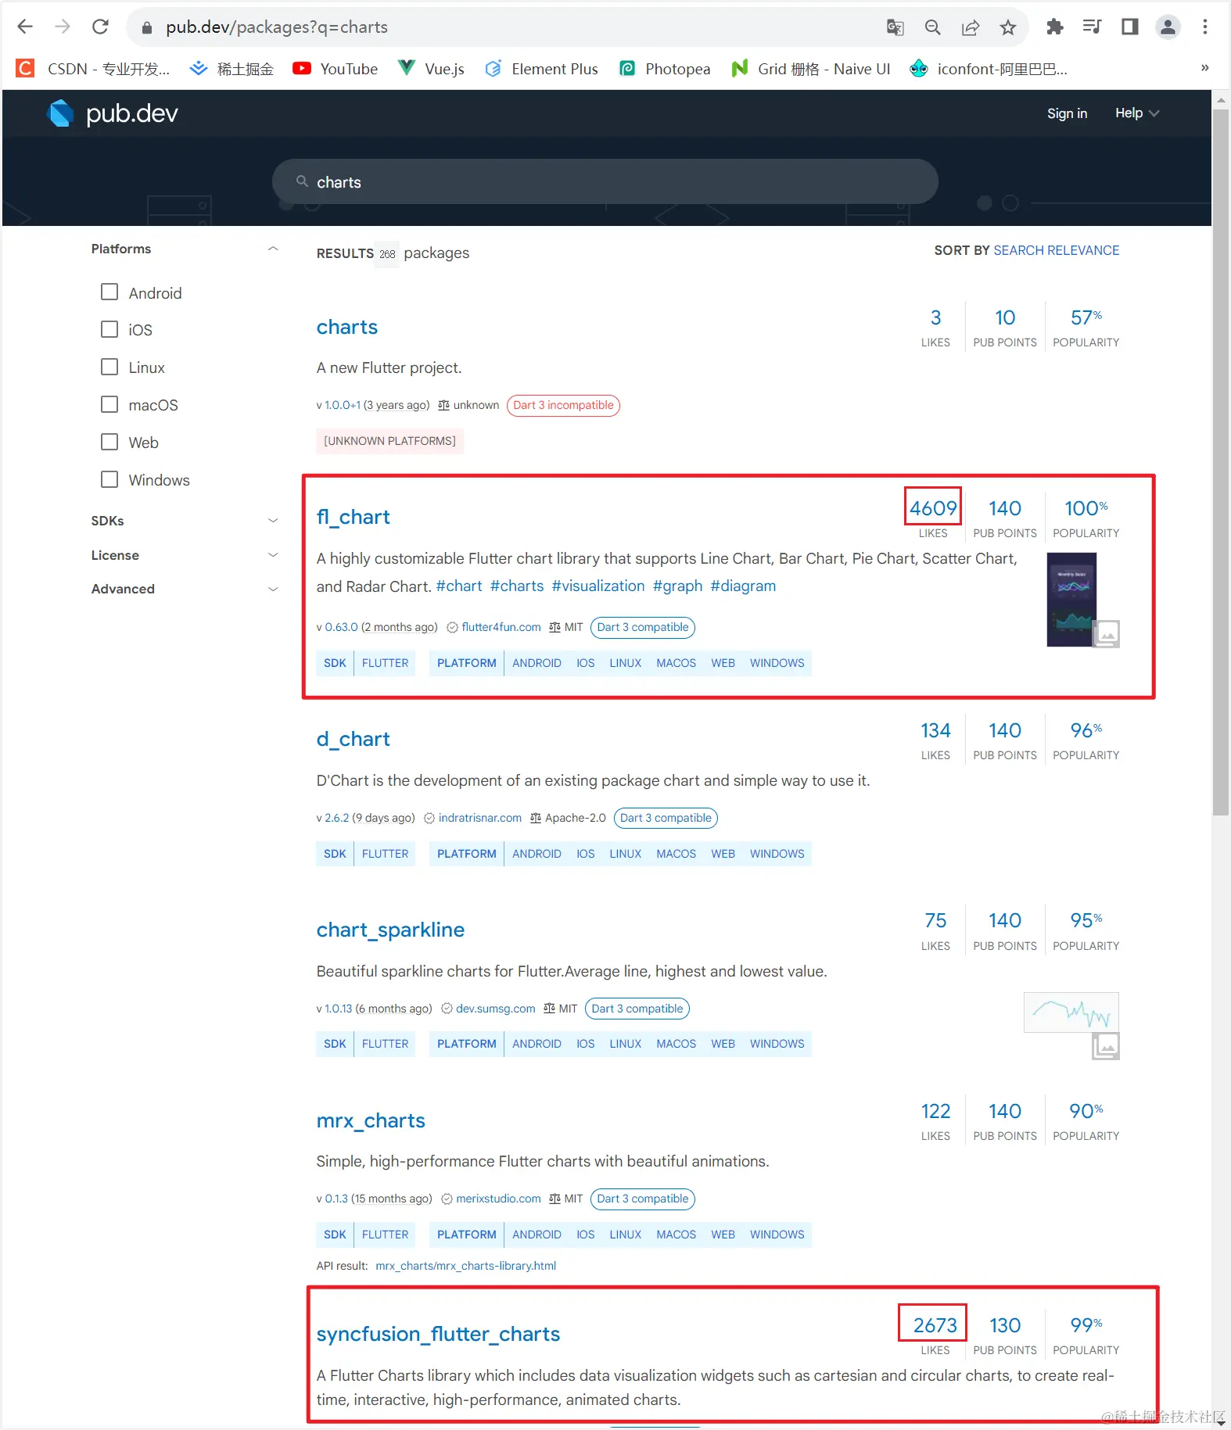Screen dimensions: 1231x1430
Task: Open the Sort by Search Relevance dropdown
Action: click(1056, 250)
